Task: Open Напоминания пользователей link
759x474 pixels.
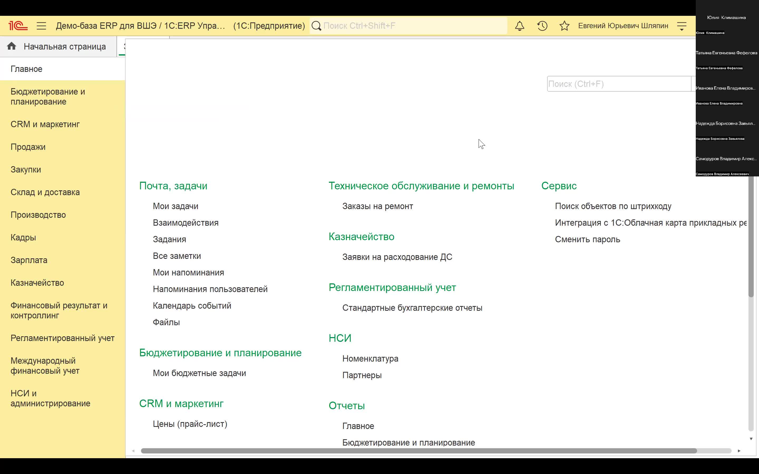Action: (x=210, y=289)
